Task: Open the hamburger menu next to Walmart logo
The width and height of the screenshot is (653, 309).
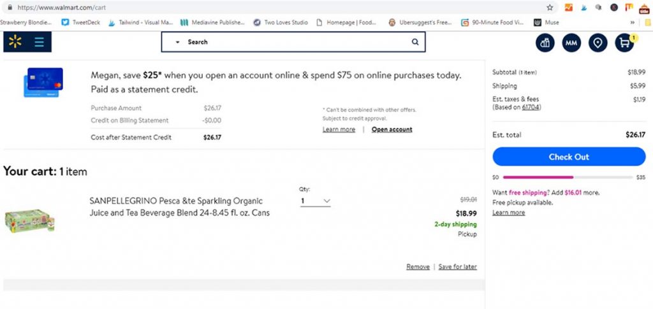Action: click(39, 42)
